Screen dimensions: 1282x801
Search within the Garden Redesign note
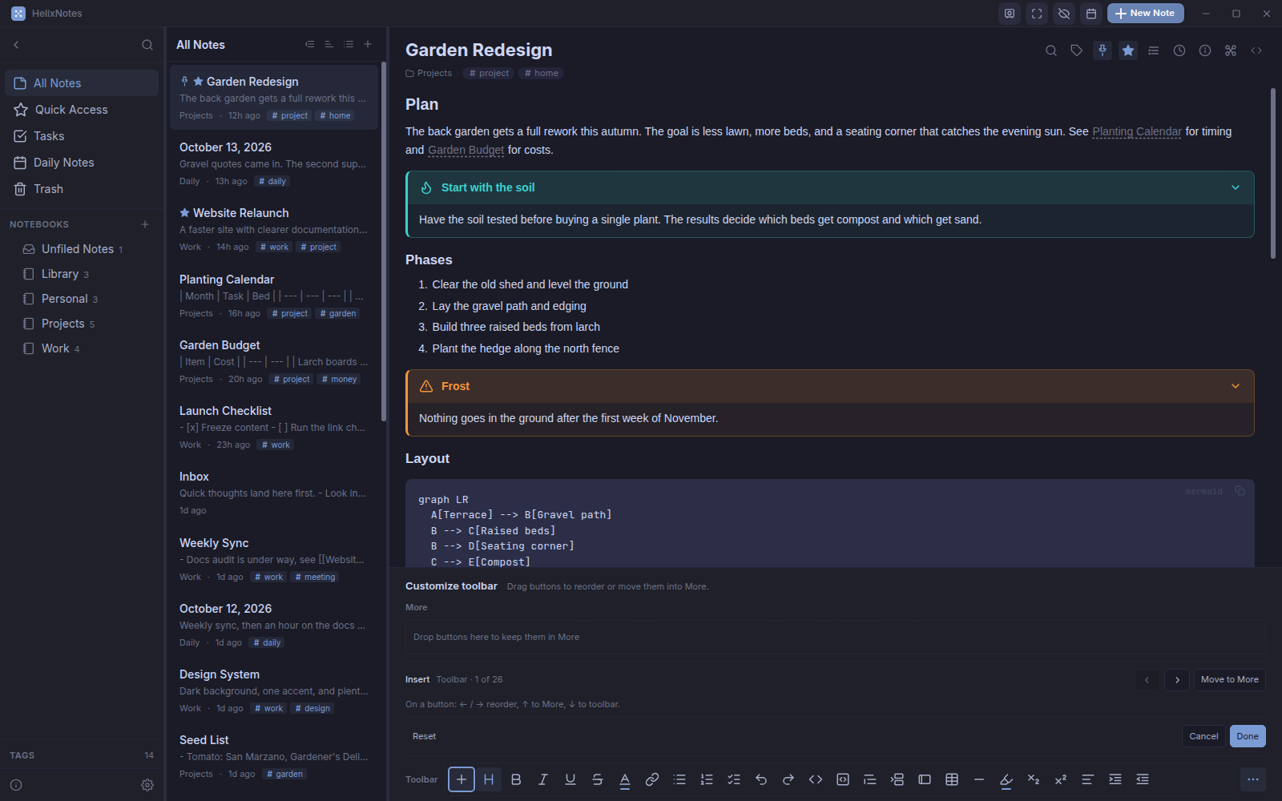click(x=1051, y=50)
